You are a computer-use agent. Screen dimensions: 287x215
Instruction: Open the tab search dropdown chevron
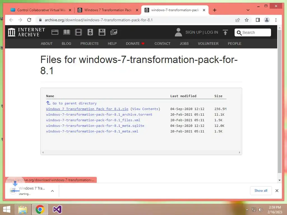248,10
